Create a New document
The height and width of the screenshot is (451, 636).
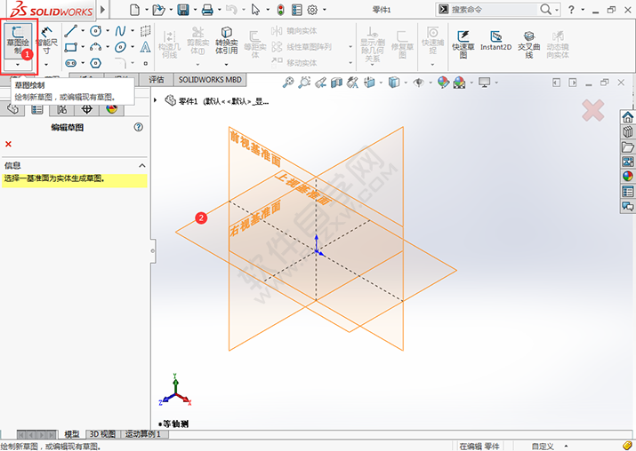coord(134,10)
